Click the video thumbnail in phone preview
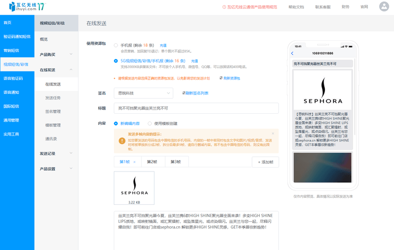This screenshot has height=250, width=394. coord(323,168)
